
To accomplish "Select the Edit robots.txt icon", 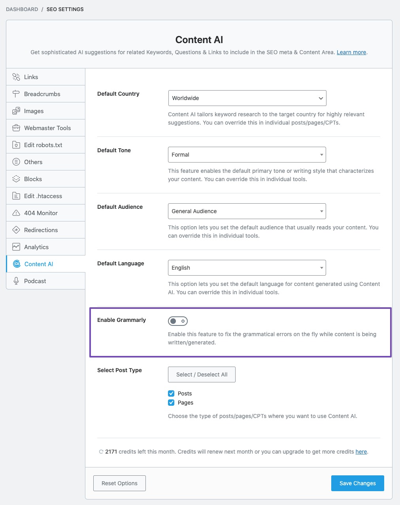I will coord(16,145).
